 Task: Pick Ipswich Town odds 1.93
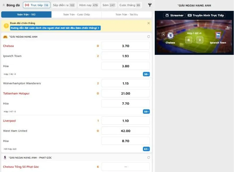[x=125, y=56]
